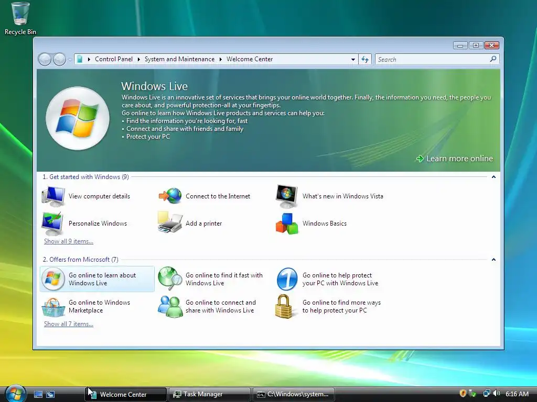The image size is (537, 402).
Task: Maximize the Welcome Center window
Action: (x=476, y=45)
